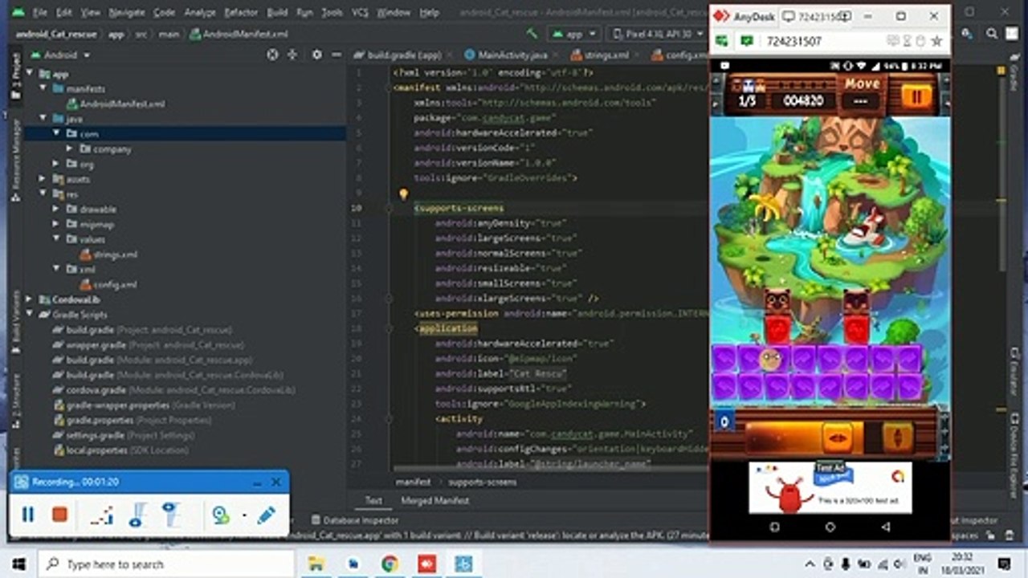This screenshot has height=578, width=1028.
Task: Open the Refactor menu
Action: pos(241,13)
